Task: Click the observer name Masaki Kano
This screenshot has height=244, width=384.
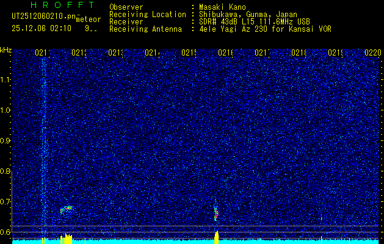Action: pos(222,7)
